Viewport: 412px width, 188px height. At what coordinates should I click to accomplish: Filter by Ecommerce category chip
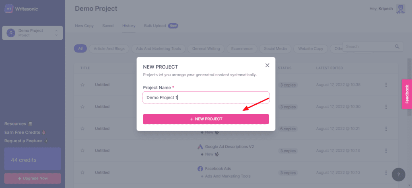(242, 49)
